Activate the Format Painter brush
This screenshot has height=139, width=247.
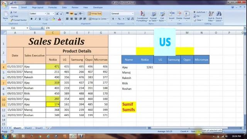coord(19,20)
